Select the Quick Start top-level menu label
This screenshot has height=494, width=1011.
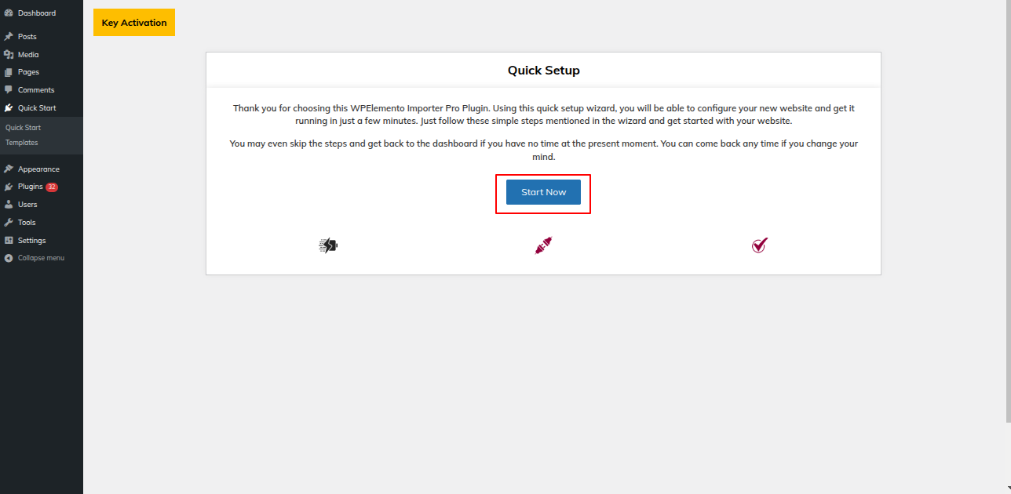[x=37, y=108]
